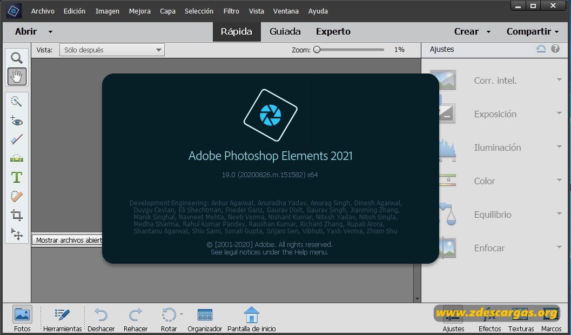Open the Crear dropdown menu
The height and width of the screenshot is (335, 571).
472,32
